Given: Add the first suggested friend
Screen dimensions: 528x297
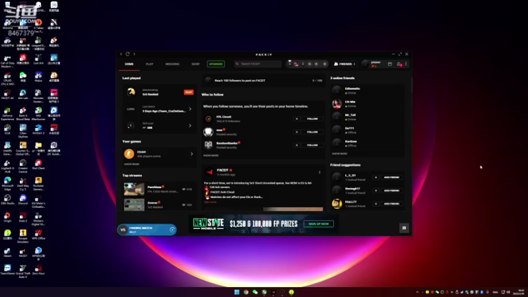Looking at the screenshot, I should point(391,178).
